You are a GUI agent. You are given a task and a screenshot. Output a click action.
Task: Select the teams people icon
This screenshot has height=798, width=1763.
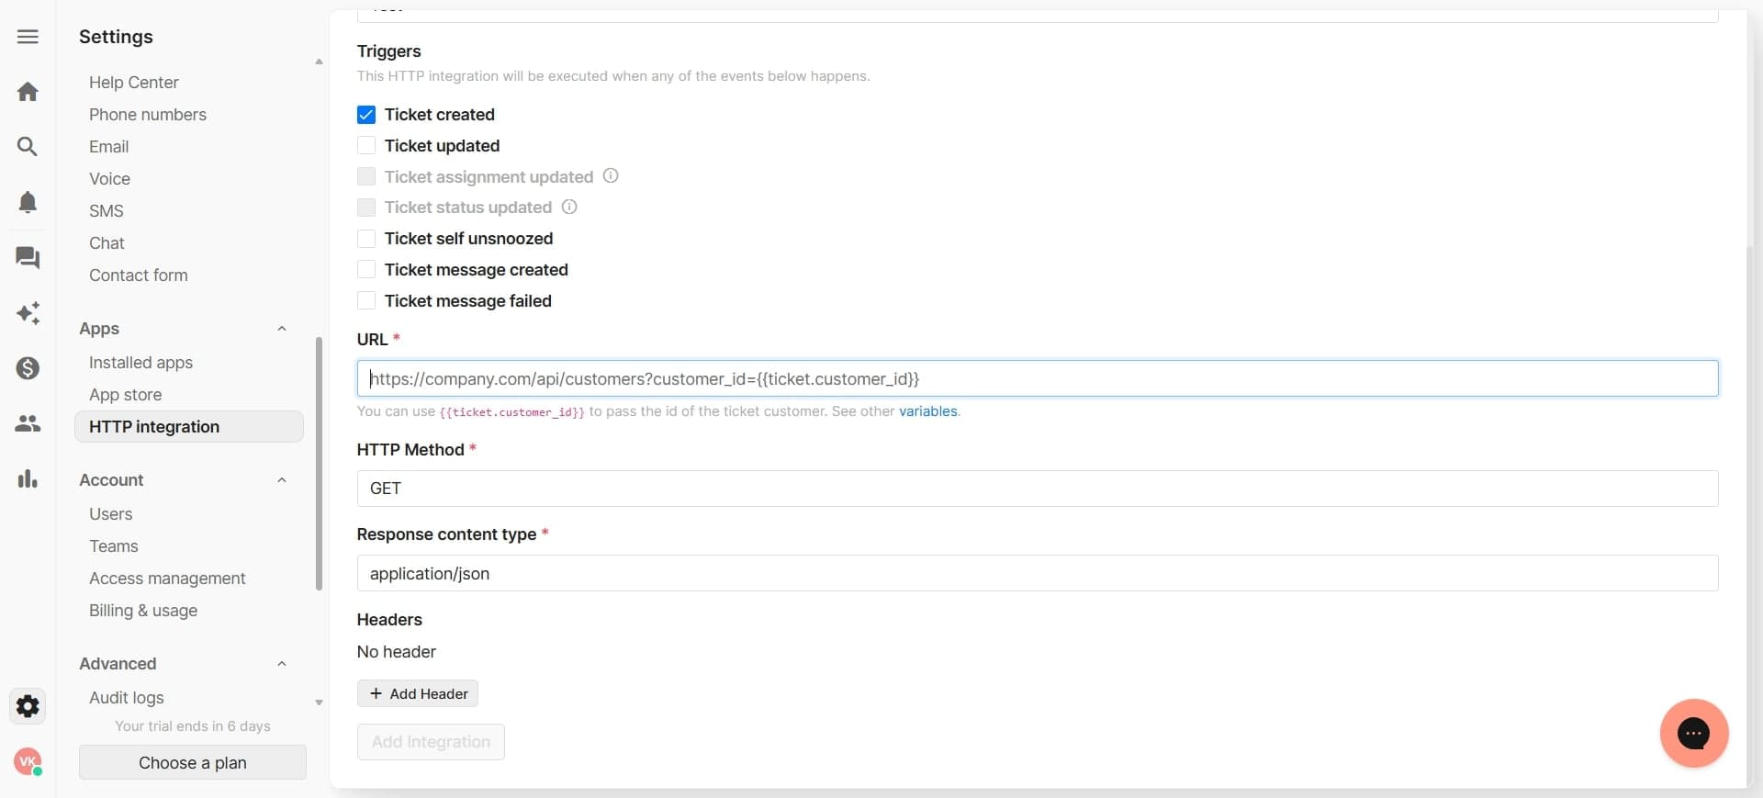coord(28,423)
